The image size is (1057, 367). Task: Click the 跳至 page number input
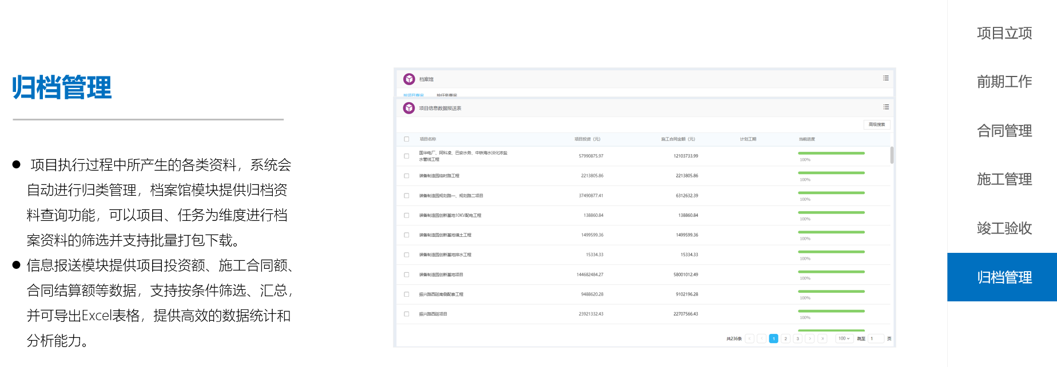click(876, 338)
